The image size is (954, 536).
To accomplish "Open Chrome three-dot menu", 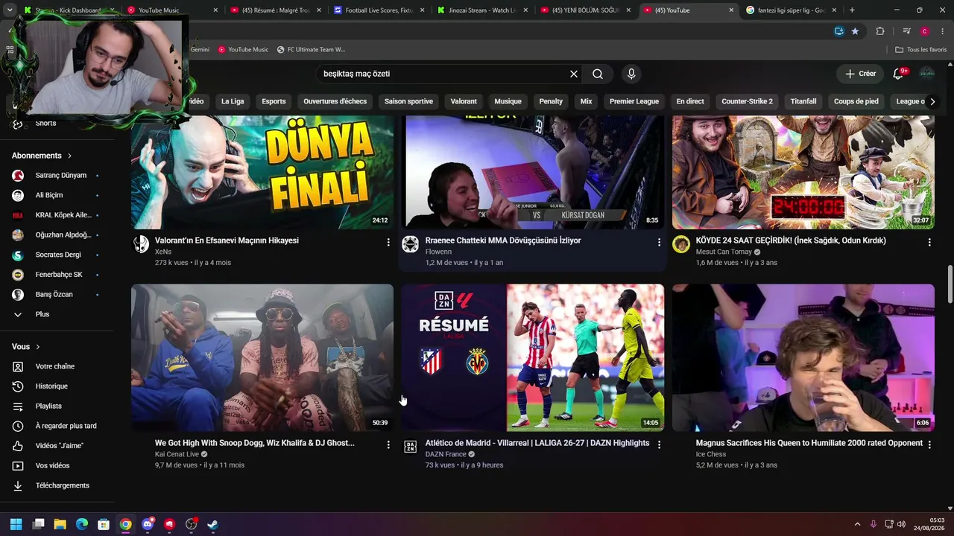I will coord(944,31).
